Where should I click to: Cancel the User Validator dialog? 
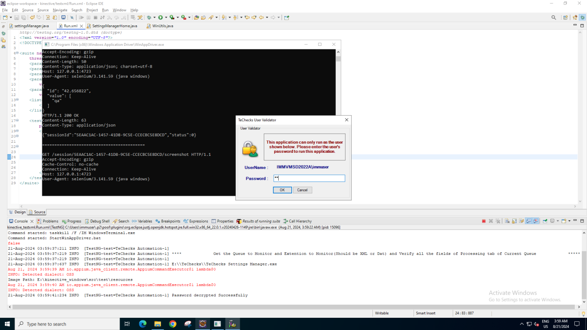point(302,190)
